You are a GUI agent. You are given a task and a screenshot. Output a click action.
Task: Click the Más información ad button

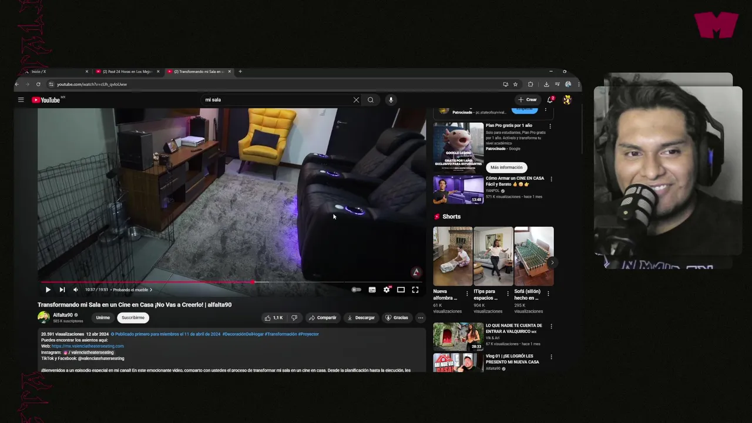coord(506,167)
